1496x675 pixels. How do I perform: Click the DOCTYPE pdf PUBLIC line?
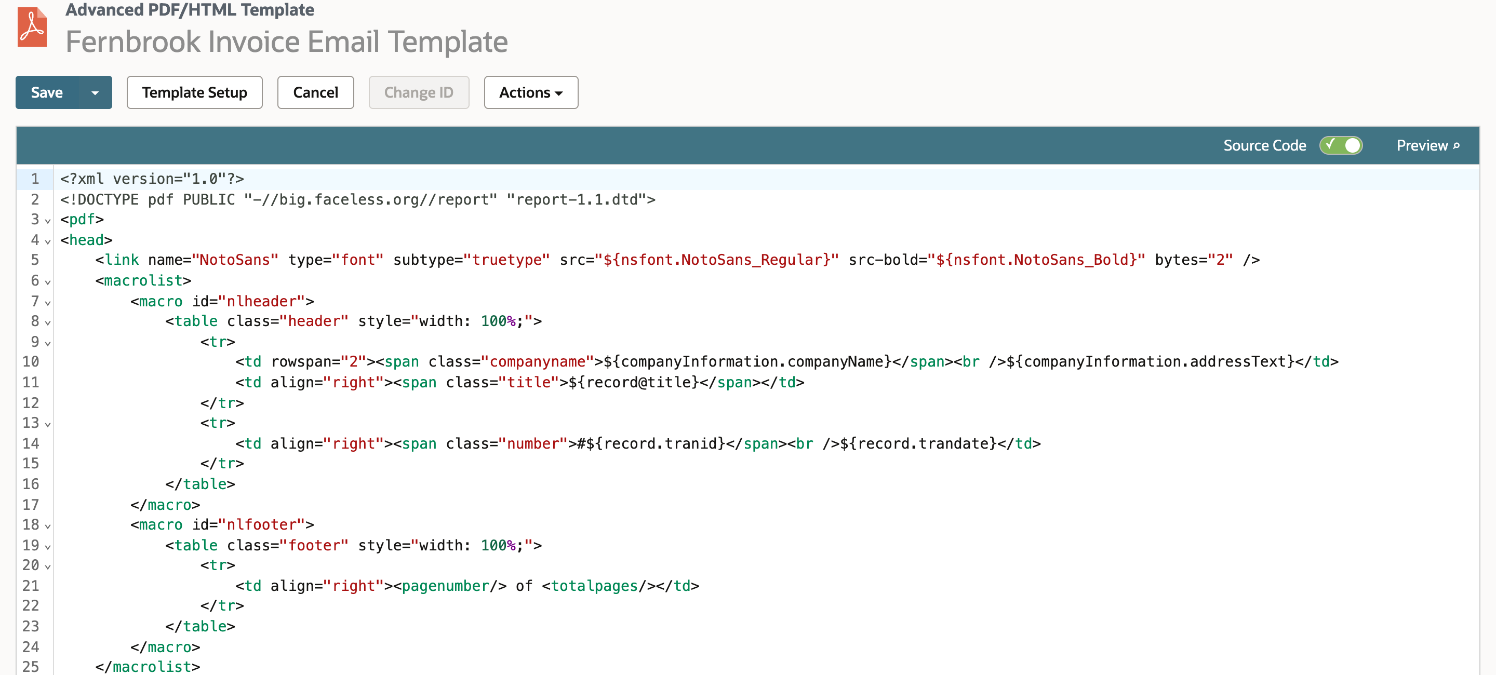tap(358, 199)
